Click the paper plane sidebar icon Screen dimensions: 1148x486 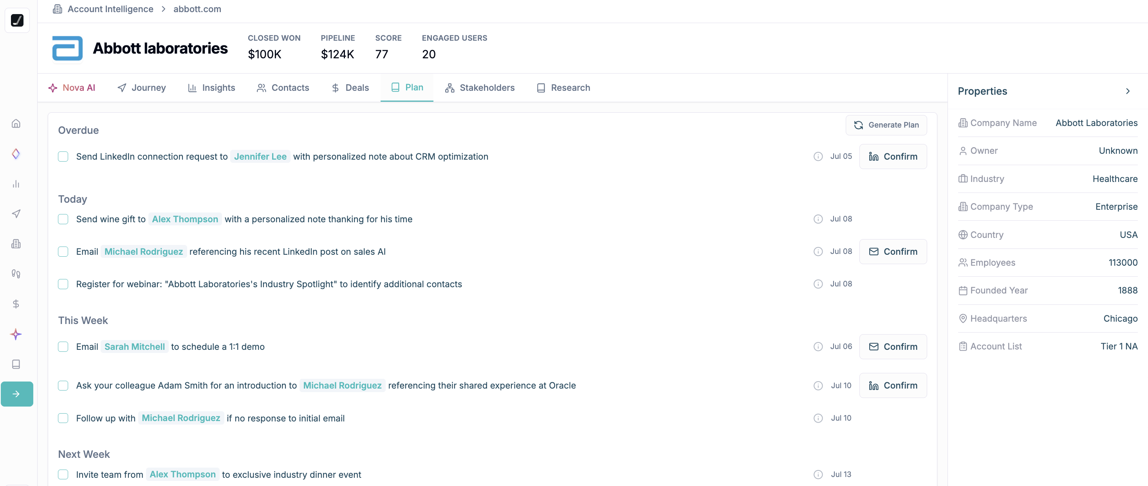[16, 214]
